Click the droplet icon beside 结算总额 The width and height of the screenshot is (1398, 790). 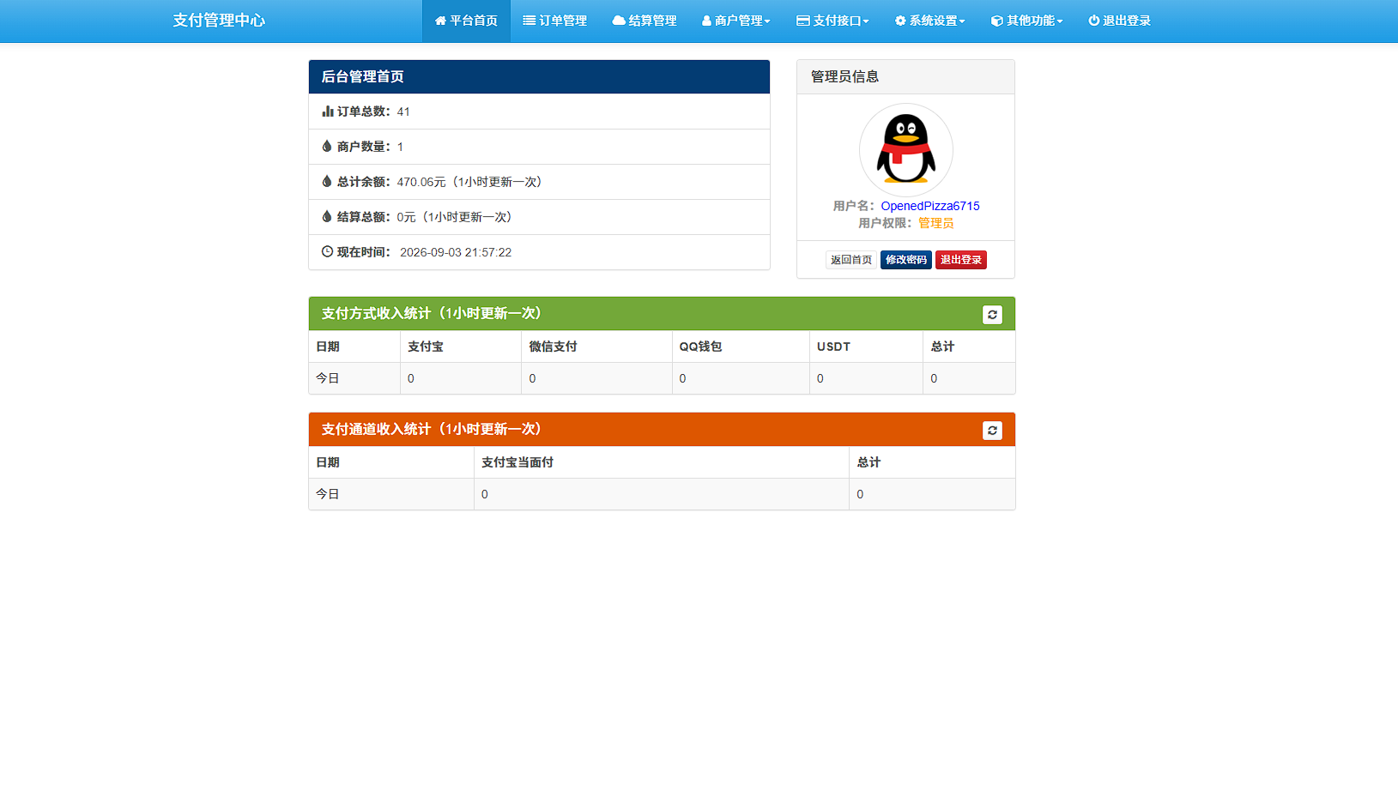coord(327,216)
